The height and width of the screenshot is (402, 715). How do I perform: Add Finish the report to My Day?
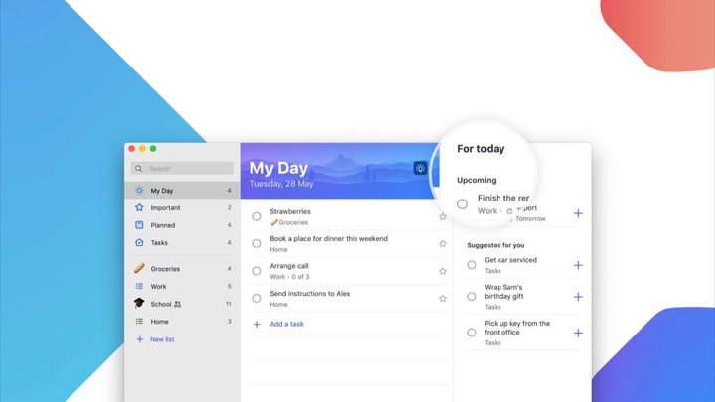578,213
